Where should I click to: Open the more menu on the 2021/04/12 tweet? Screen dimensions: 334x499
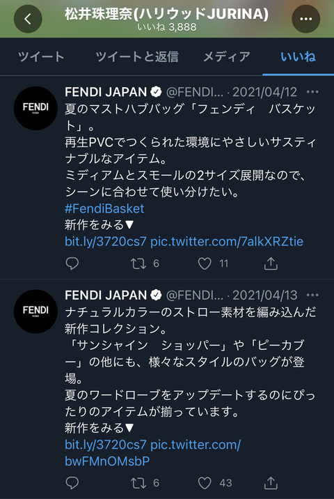pyautogui.click(x=312, y=92)
